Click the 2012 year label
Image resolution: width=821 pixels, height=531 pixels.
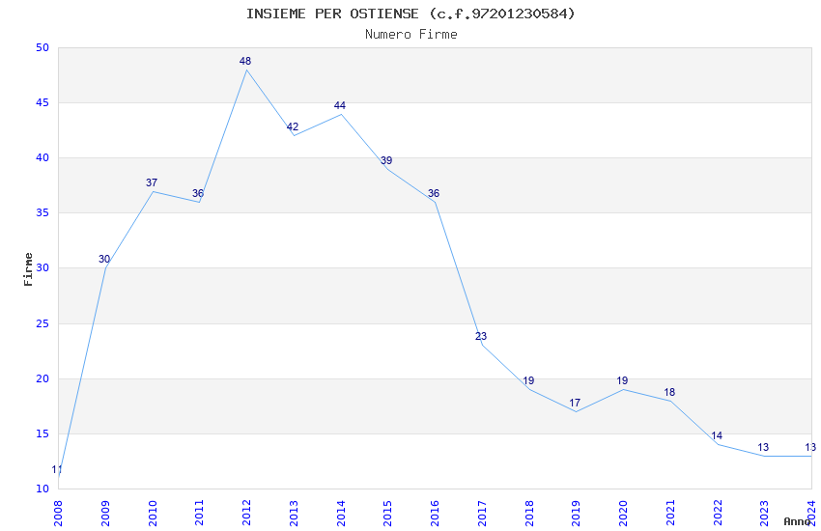[246, 513]
